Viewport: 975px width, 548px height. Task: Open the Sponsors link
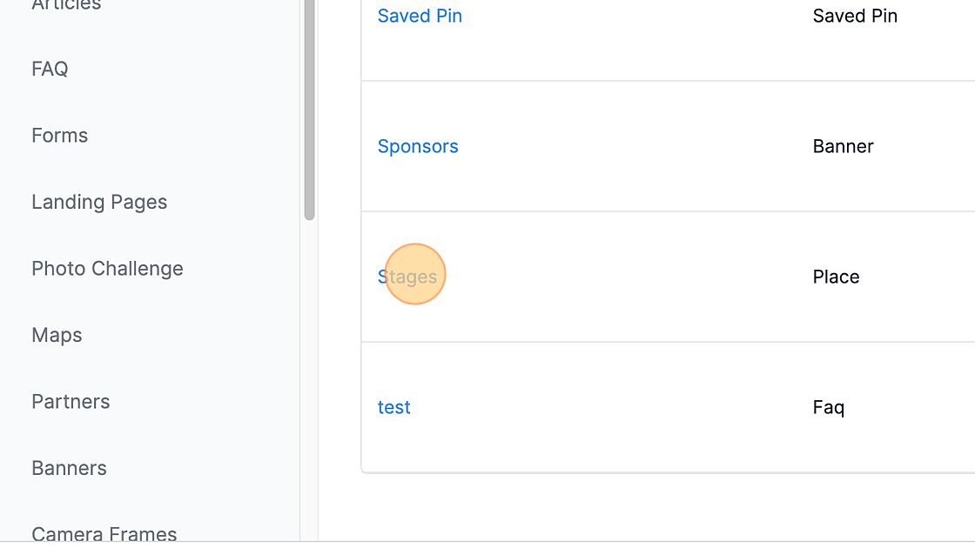418,146
